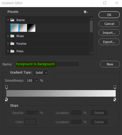
Task: Select the Foreground to Background gradient preset
Action: pyautogui.click(x=15, y=28)
